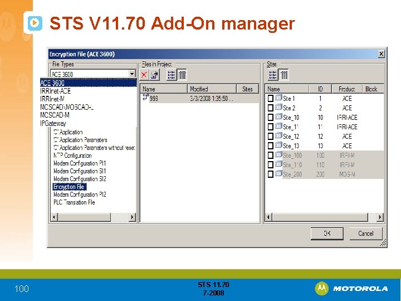Click Sites panel scrollbar left arrow
The height and width of the screenshot is (301, 401).
(268, 217)
